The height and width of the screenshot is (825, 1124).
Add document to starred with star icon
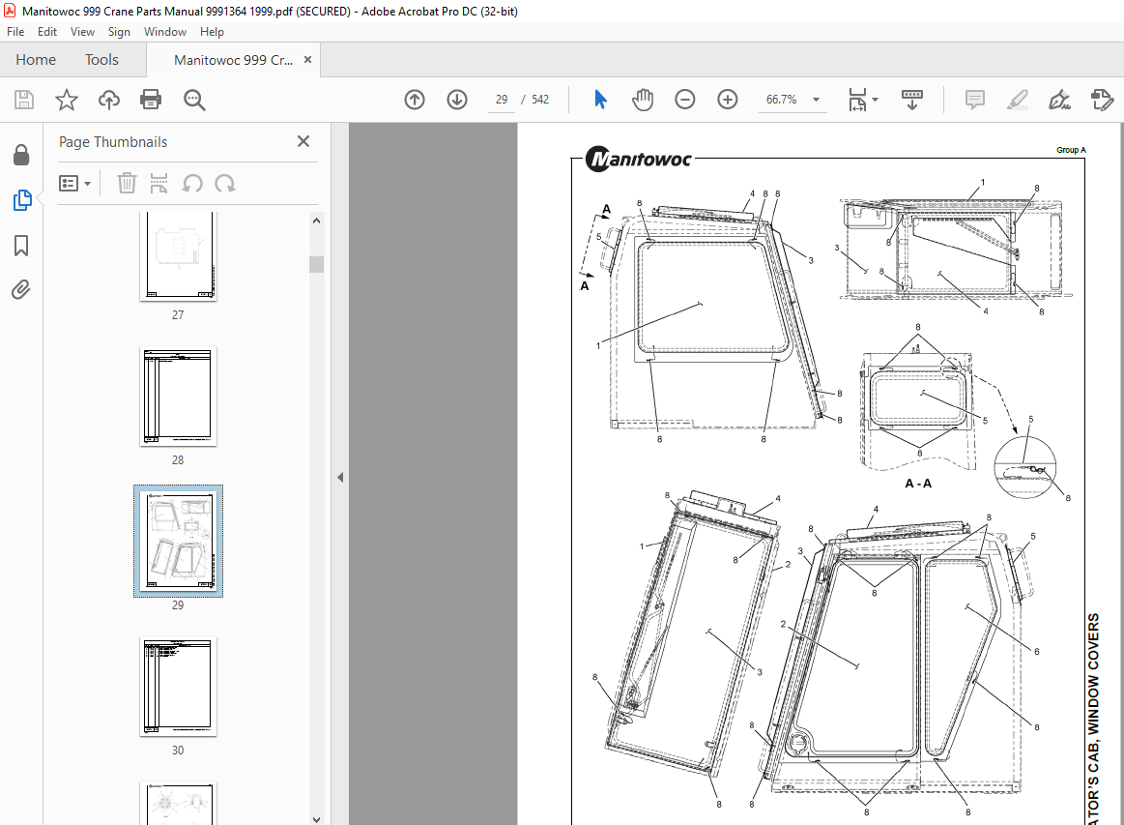(x=67, y=100)
